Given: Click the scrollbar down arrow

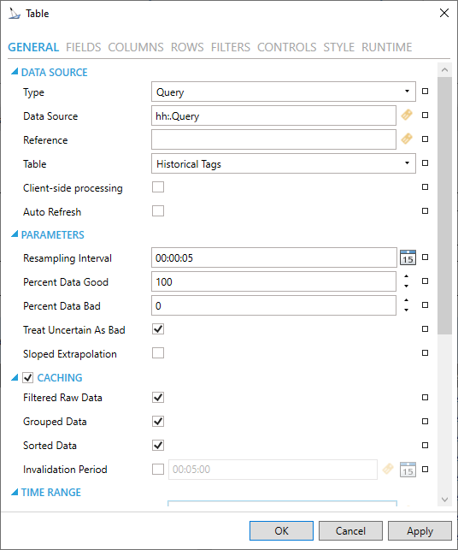Looking at the screenshot, I should point(444,500).
